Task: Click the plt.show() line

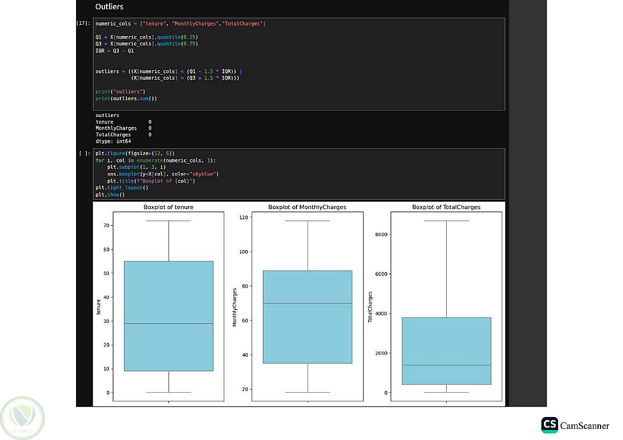Action: (x=110, y=195)
